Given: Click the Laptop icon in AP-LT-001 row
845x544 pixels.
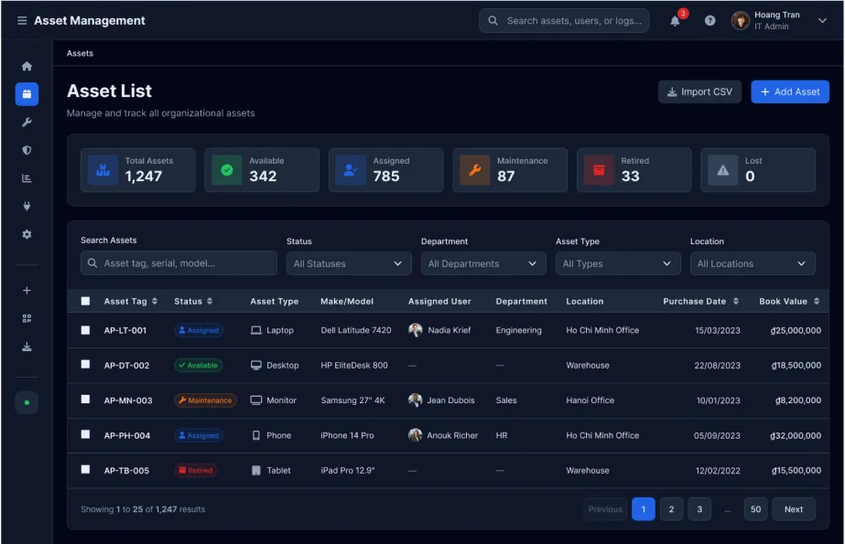Looking at the screenshot, I should pyautogui.click(x=256, y=330).
